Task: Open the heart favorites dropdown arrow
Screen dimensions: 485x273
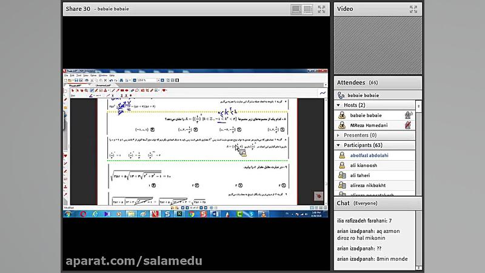Action: [167, 90]
